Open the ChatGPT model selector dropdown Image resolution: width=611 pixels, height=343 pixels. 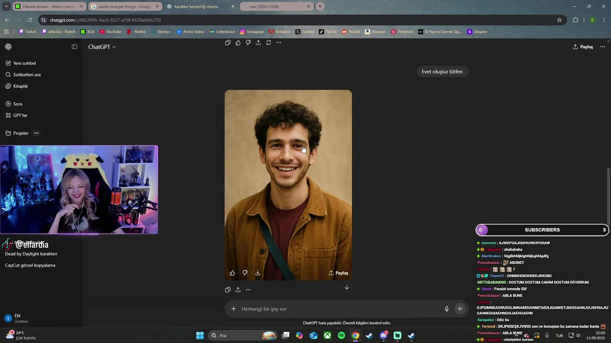102,47
